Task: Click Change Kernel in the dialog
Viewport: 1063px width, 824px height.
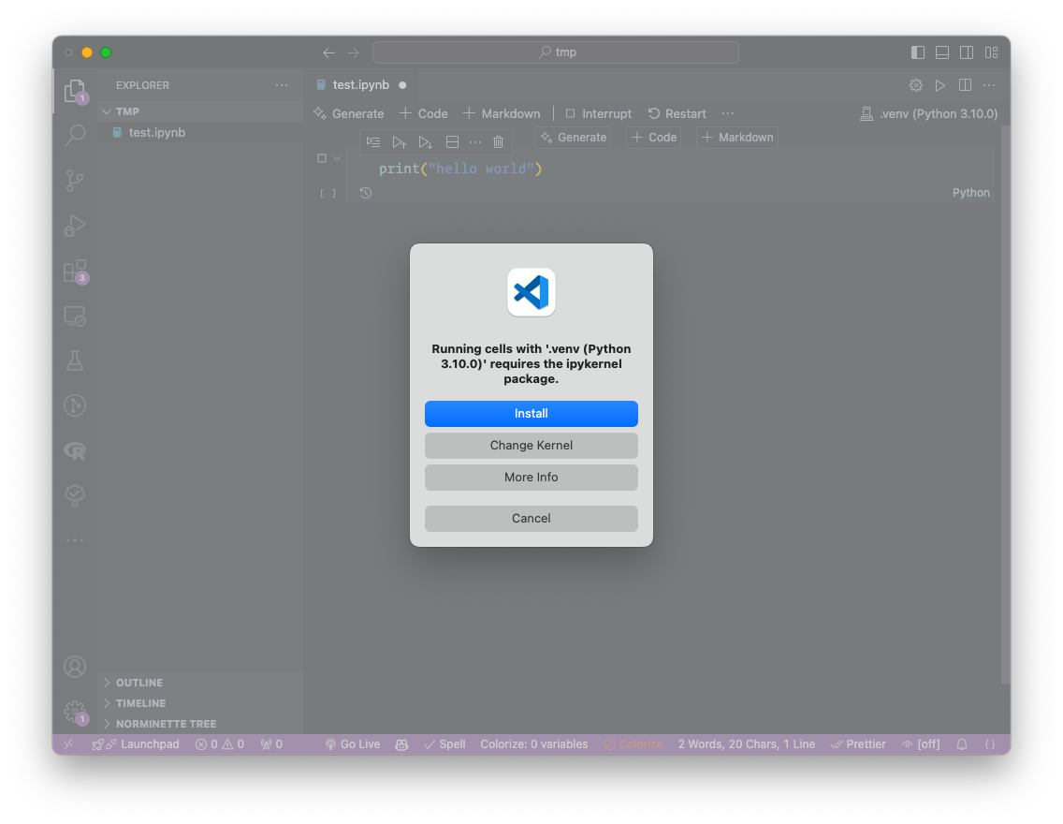Action: (531, 446)
